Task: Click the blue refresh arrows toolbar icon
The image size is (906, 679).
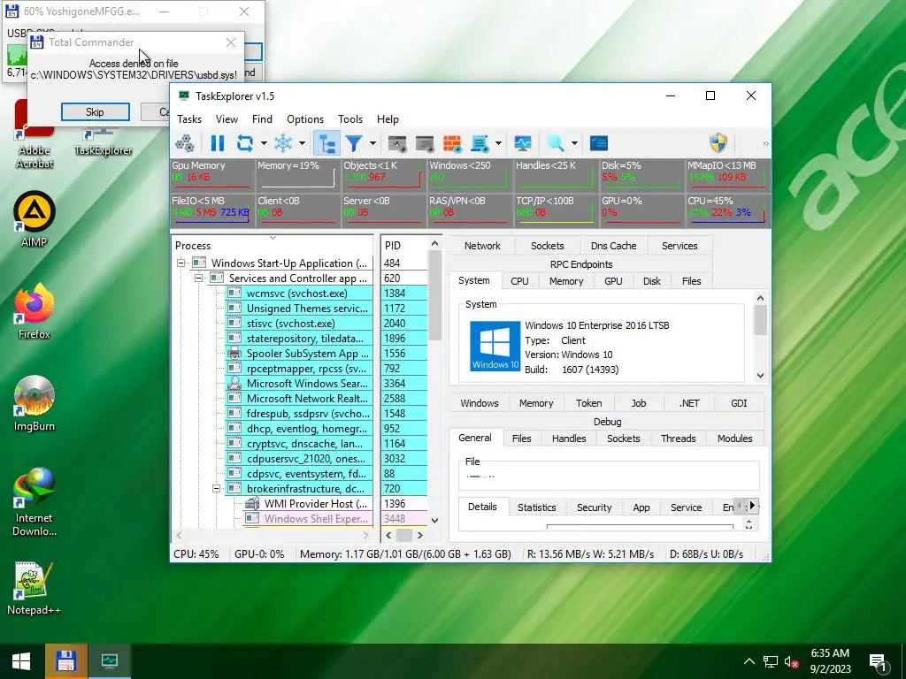Action: pyautogui.click(x=245, y=143)
